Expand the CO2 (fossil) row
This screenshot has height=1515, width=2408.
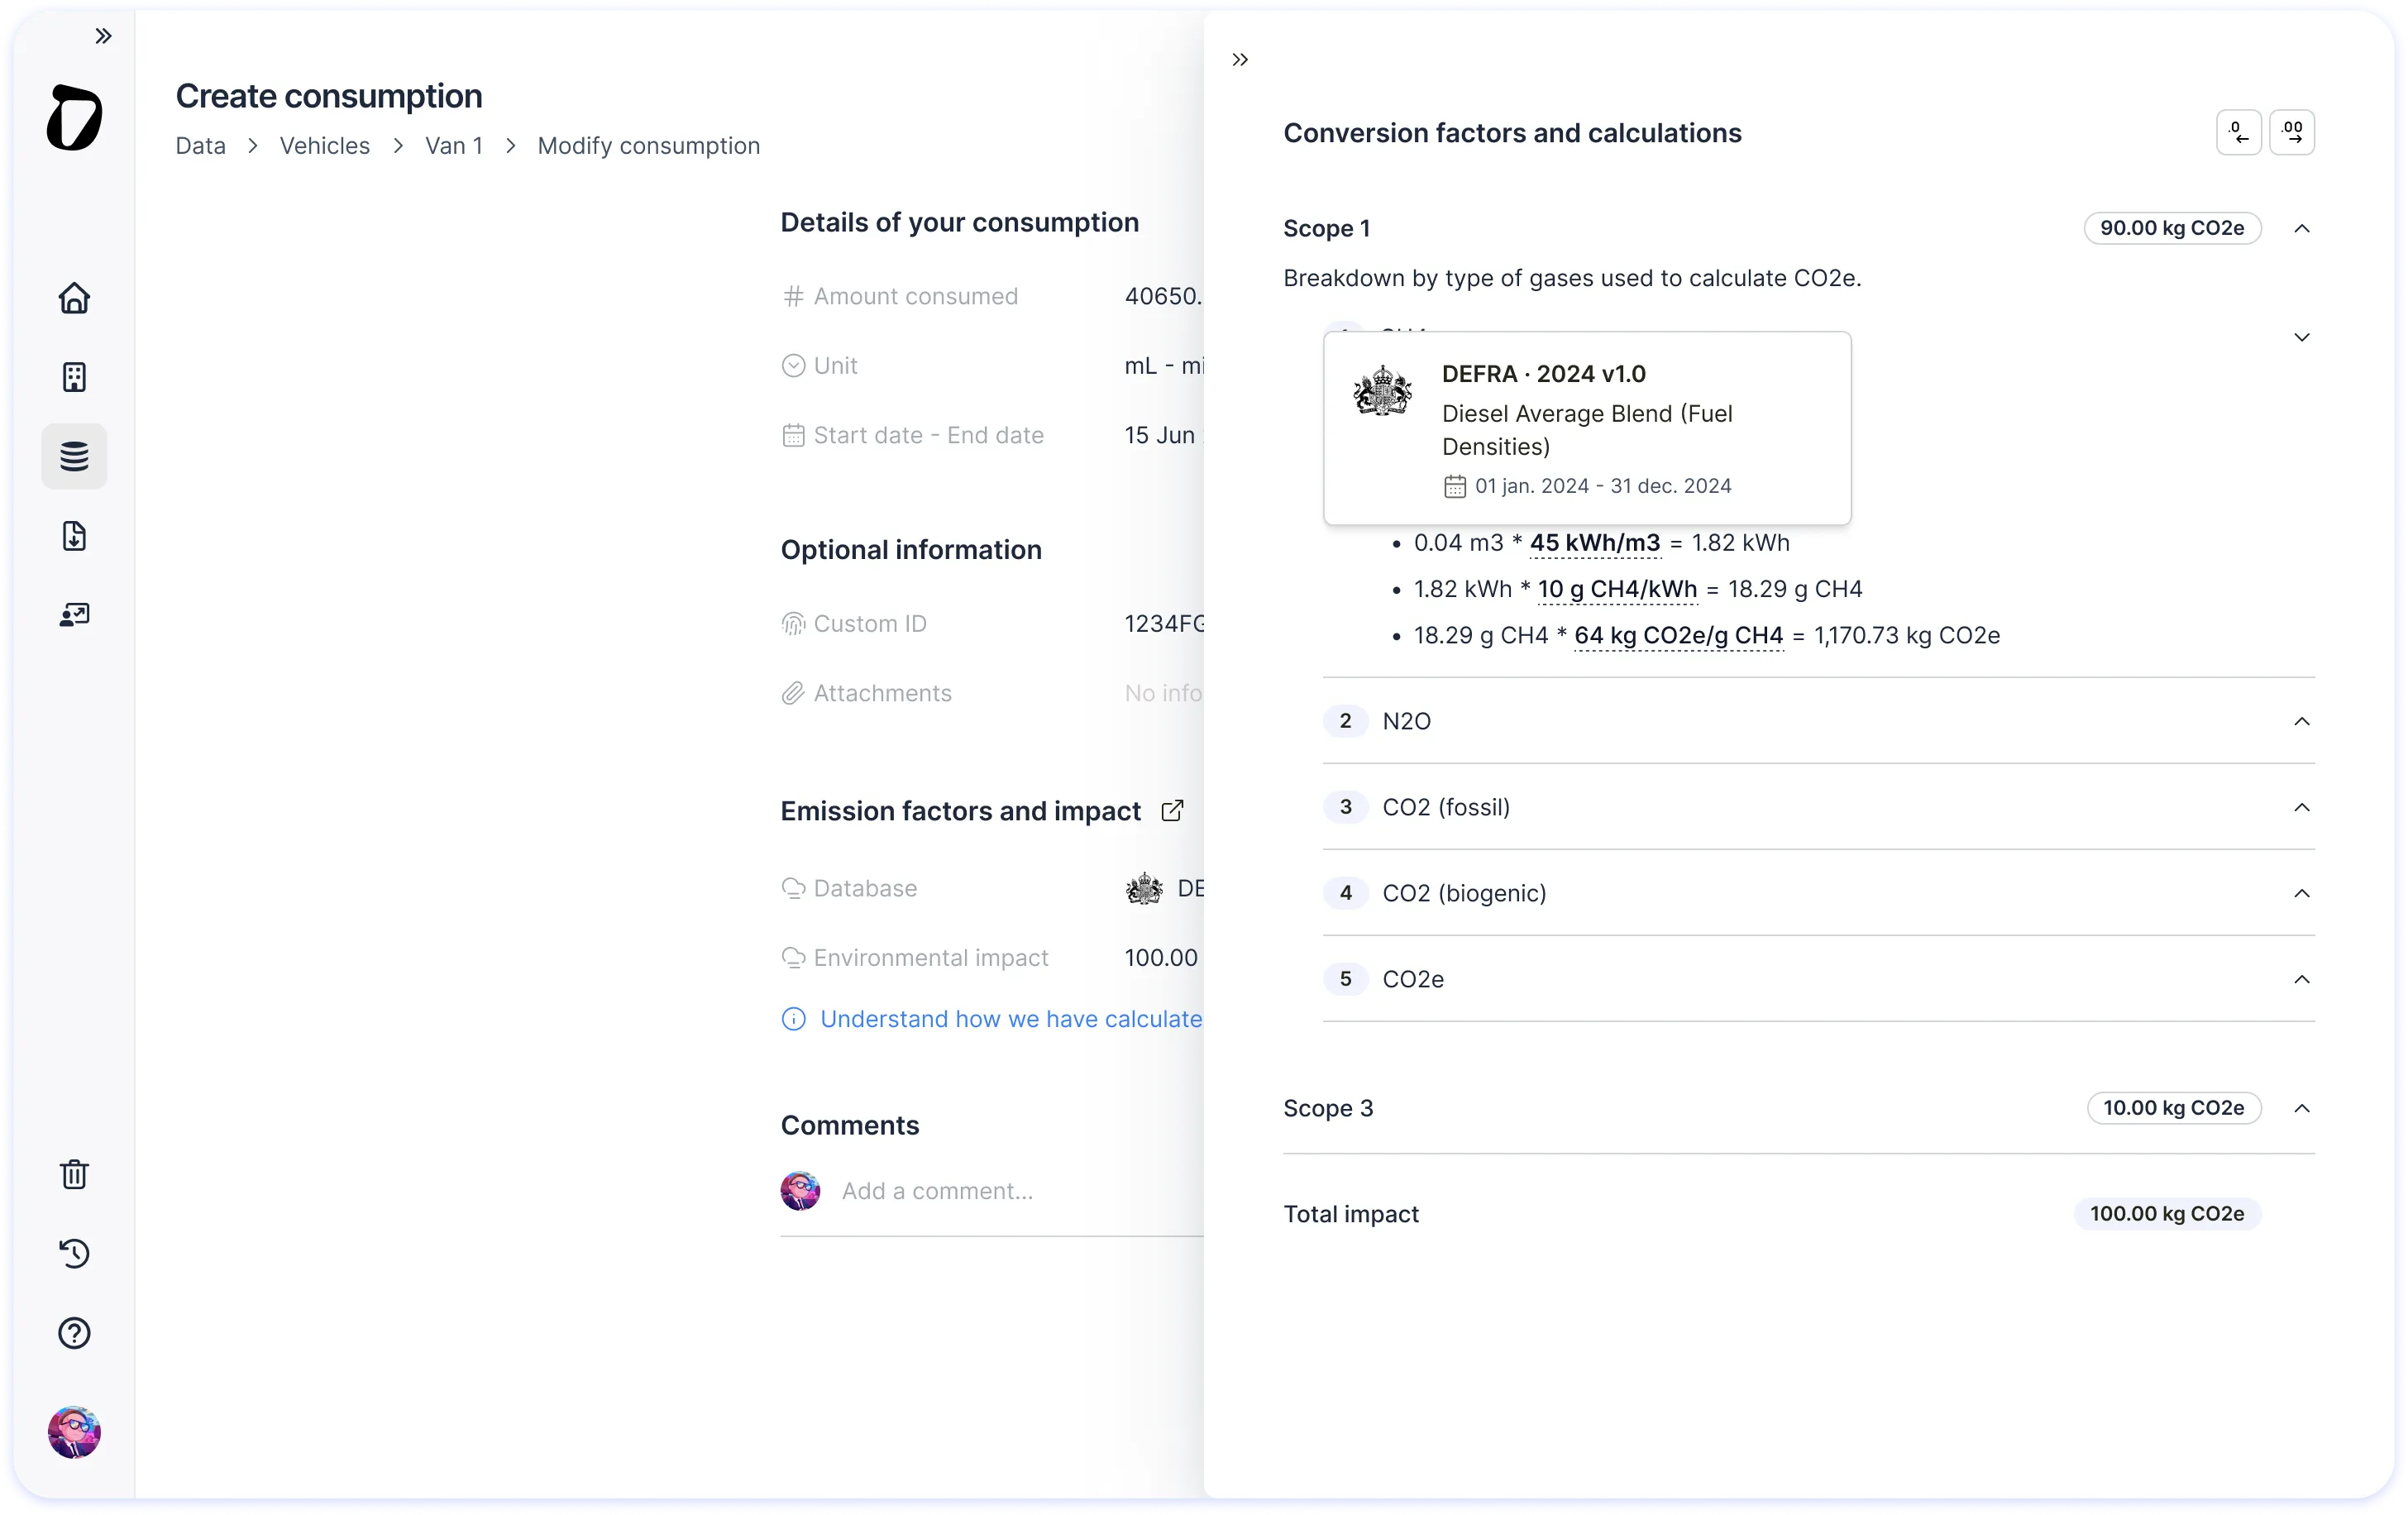pos(2301,807)
